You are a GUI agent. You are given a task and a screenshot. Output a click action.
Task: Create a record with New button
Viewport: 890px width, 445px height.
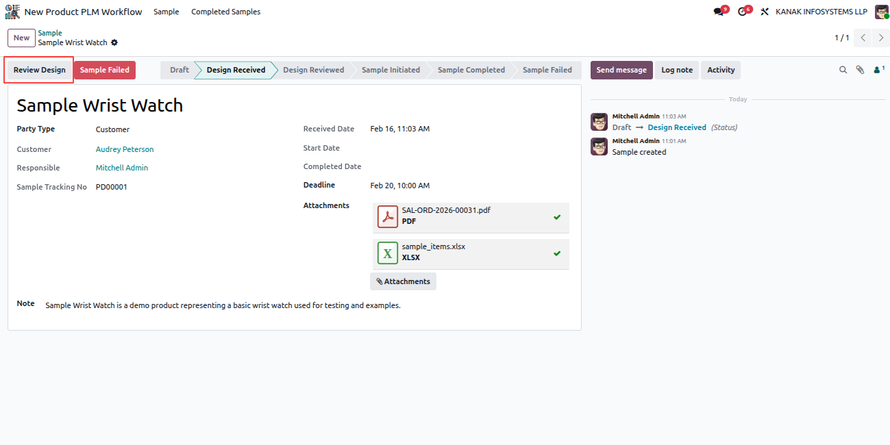[22, 38]
